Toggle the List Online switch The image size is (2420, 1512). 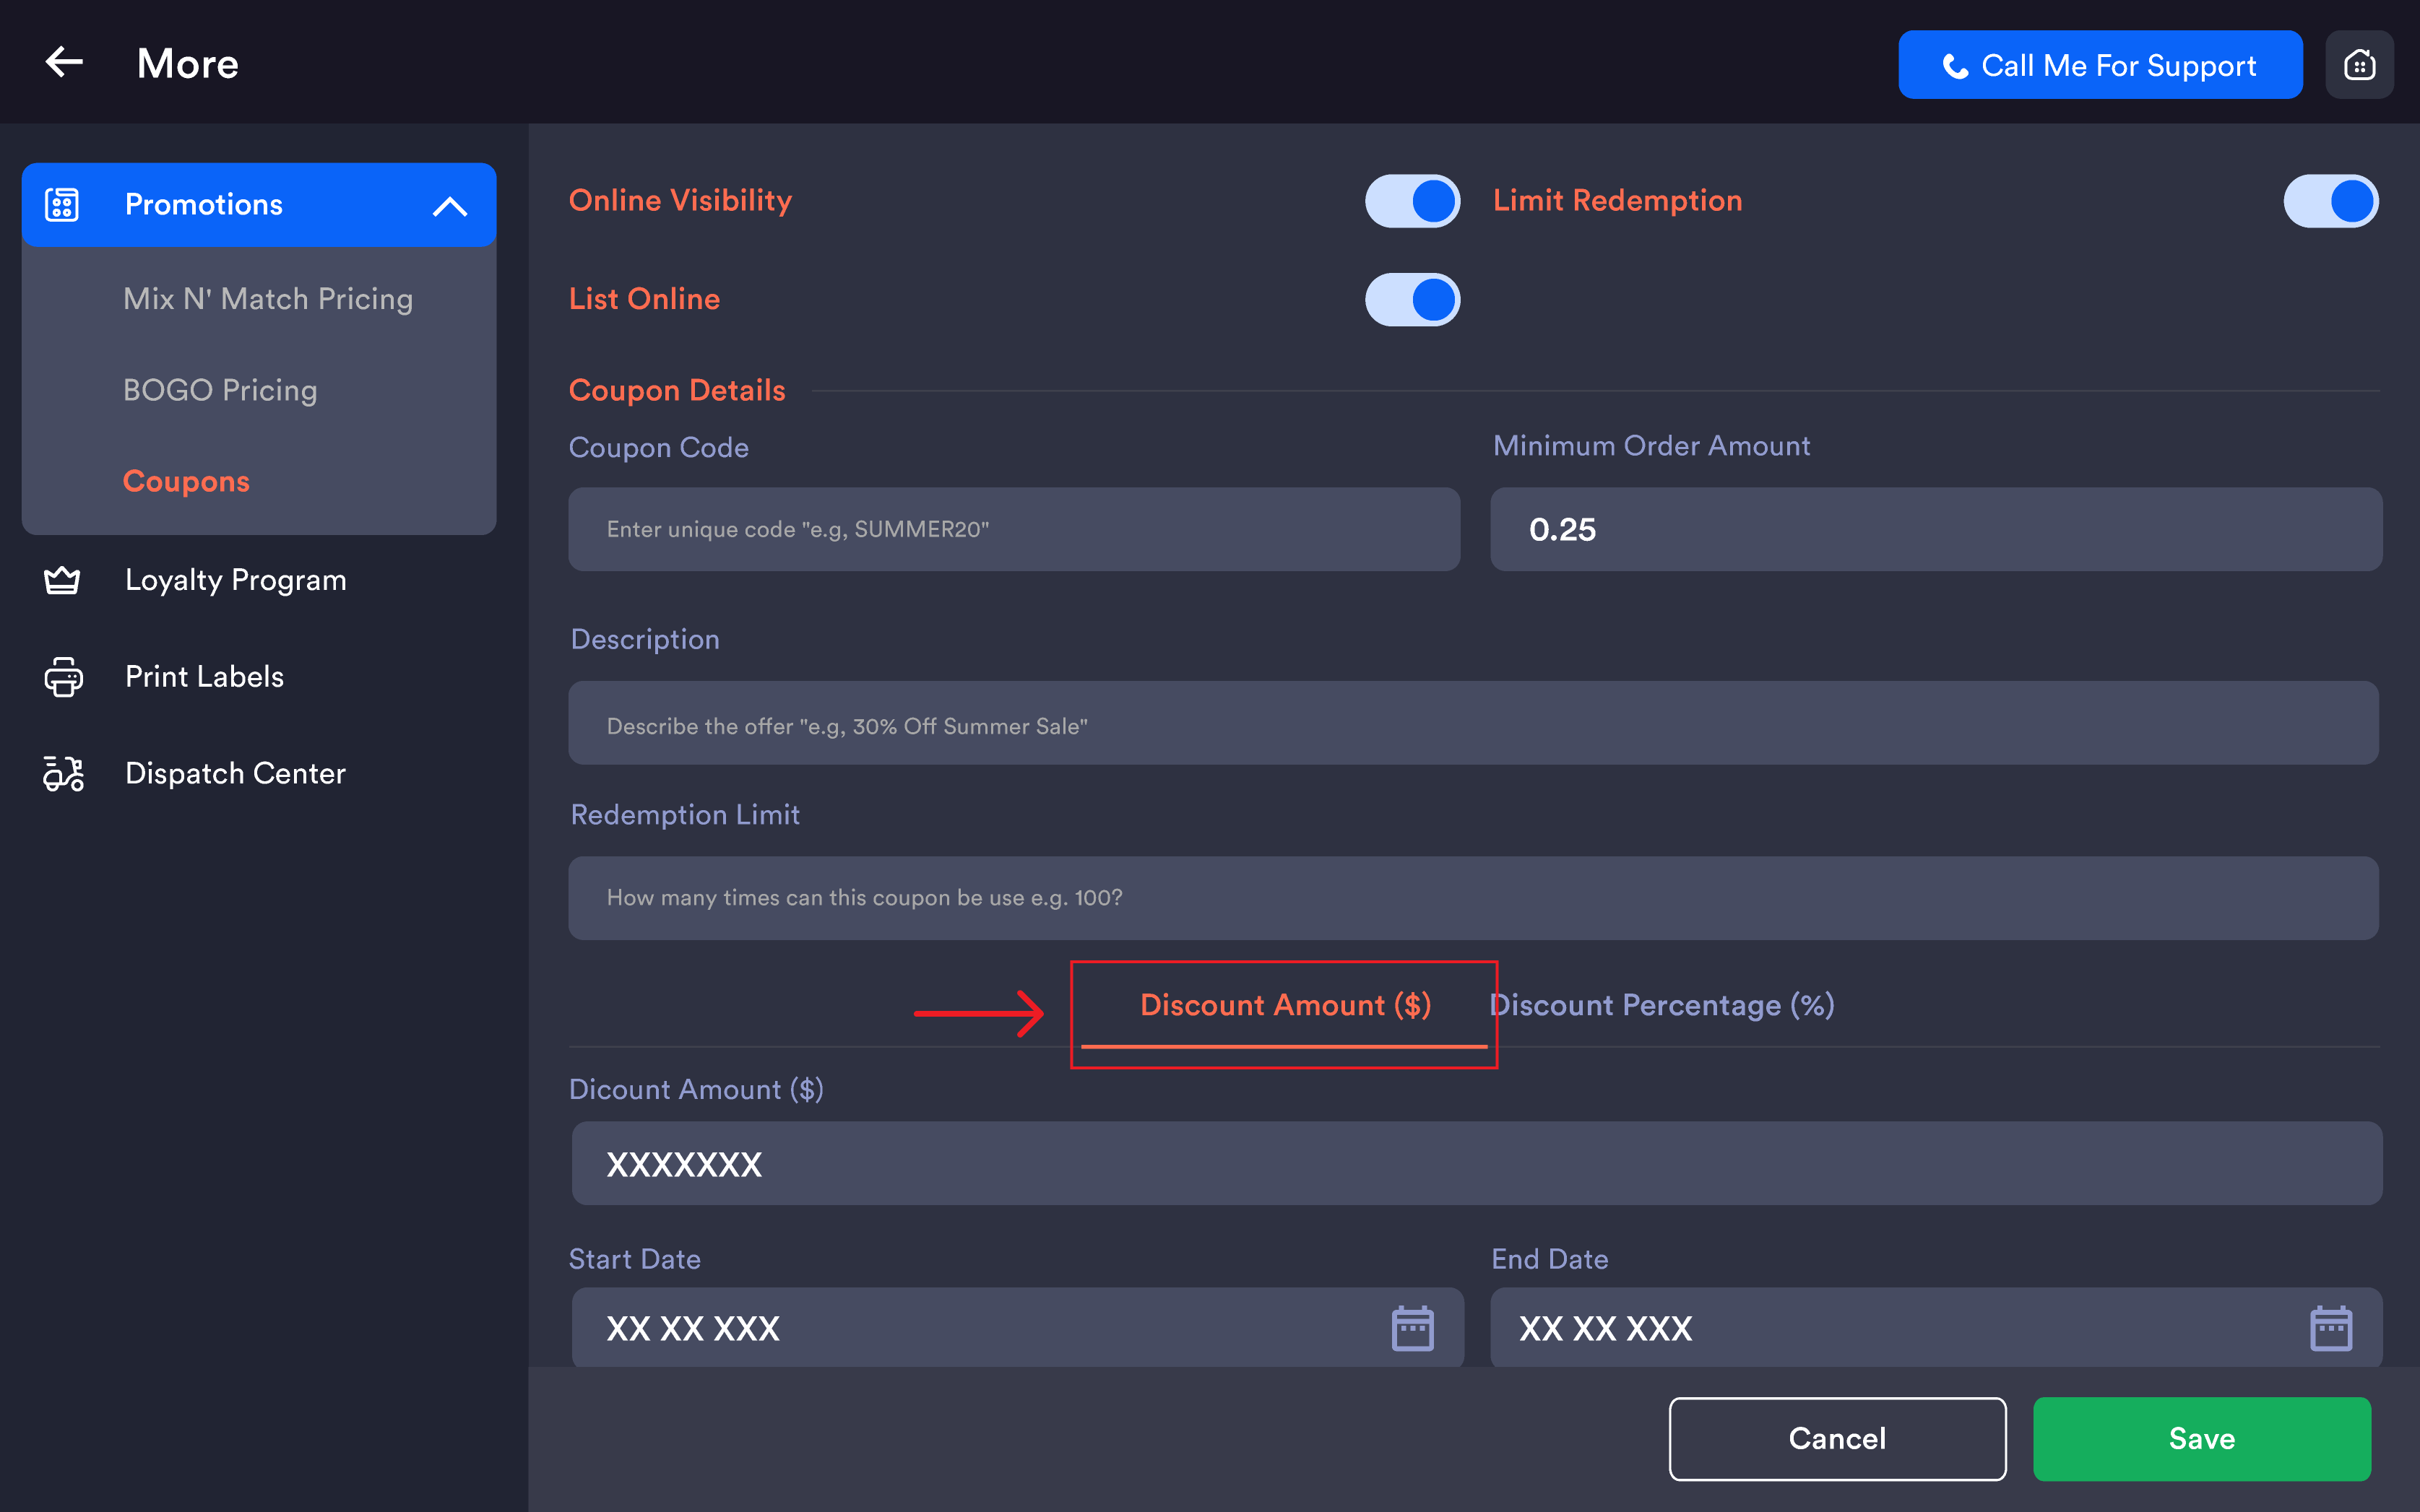pos(1412,299)
